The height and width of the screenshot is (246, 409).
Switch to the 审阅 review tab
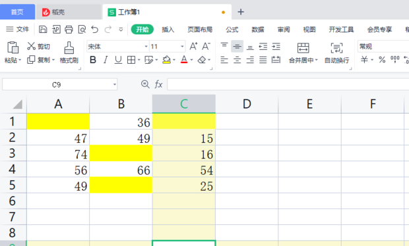[x=284, y=30]
